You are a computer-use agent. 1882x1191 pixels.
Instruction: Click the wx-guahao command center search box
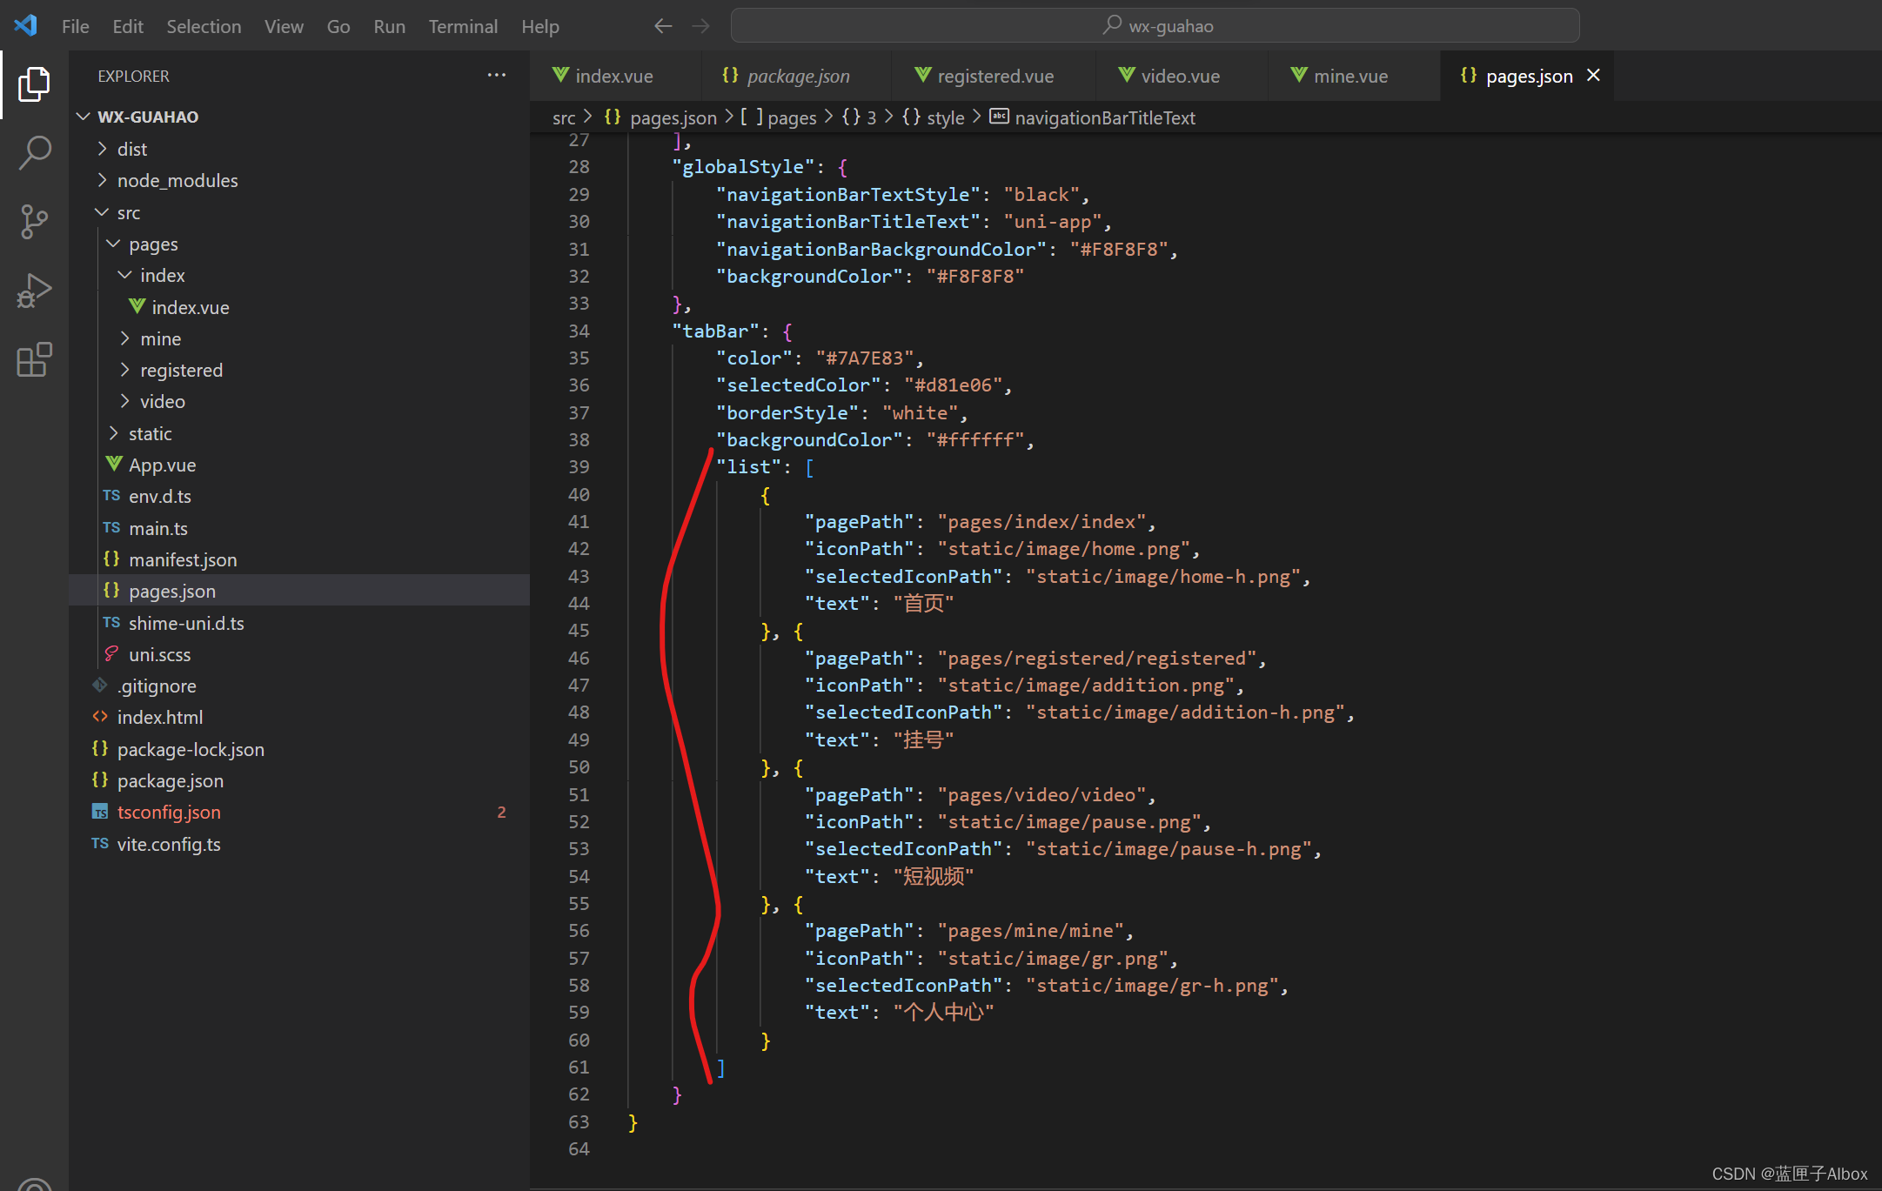[1155, 26]
